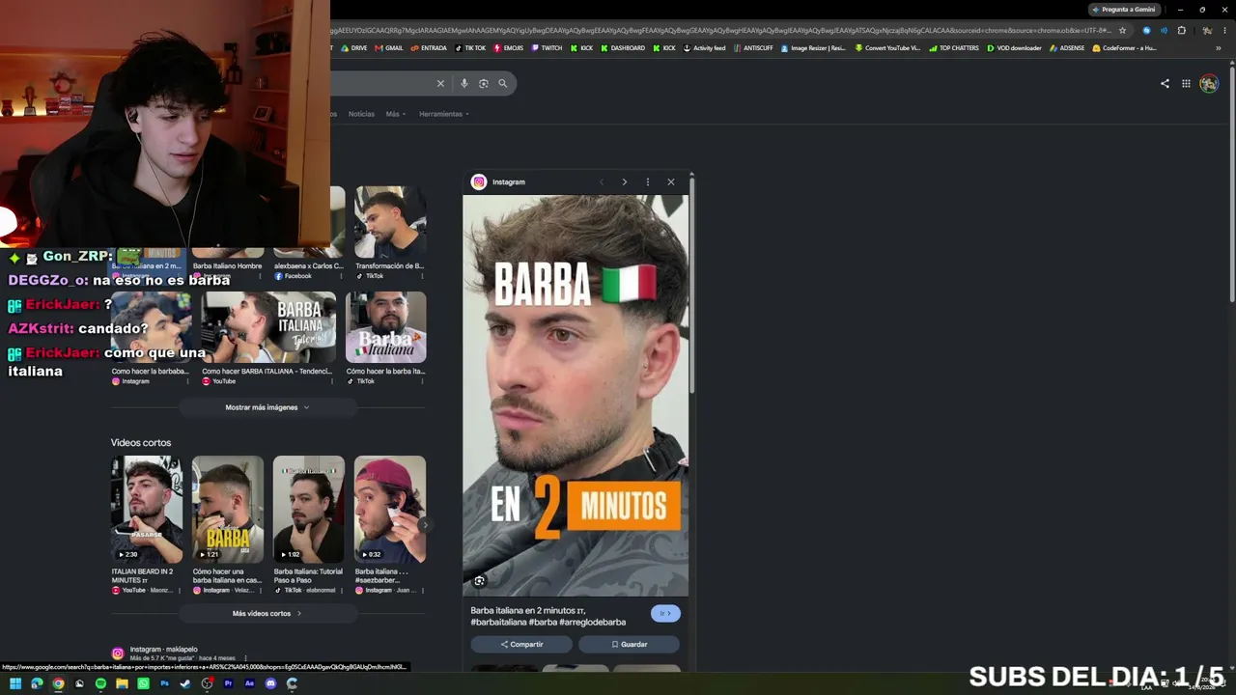Expand results with Mostrar más imágenes

(267, 407)
